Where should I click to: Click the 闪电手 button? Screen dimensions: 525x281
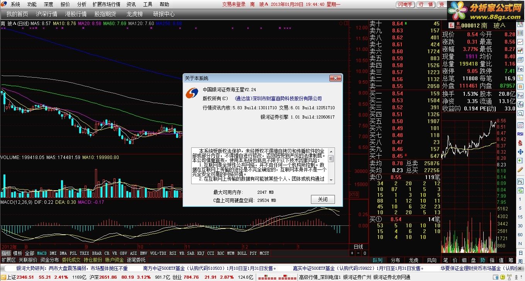click(x=405, y=4)
